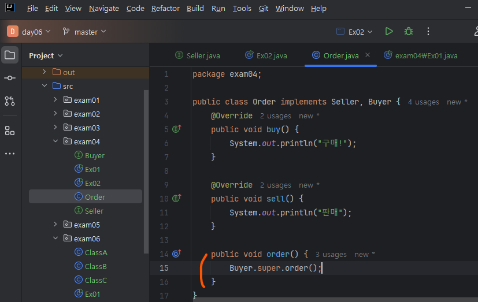Screen dimensions: 478x302
Task: Select Ex02 class in exam04
Action: point(87,183)
